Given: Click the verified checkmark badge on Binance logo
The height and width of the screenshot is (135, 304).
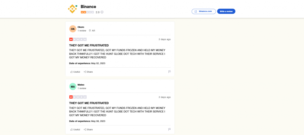Looking at the screenshot, I should (x=76, y=6).
